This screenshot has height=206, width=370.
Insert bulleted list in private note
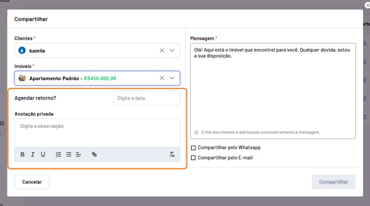click(x=69, y=154)
